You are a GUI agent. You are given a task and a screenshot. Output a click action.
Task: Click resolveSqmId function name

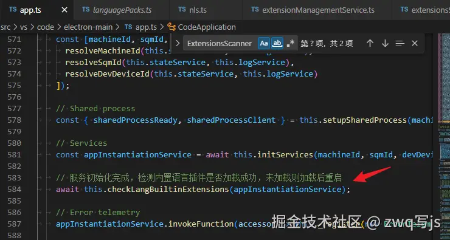(x=94, y=62)
